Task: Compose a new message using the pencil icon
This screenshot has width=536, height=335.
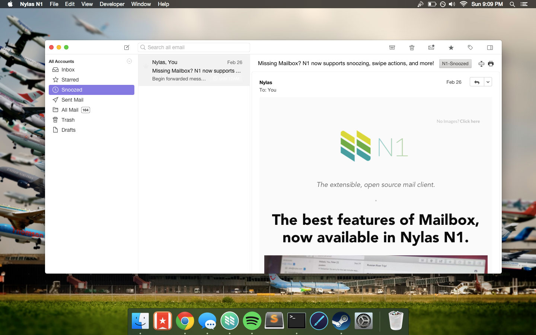Action: [127, 47]
